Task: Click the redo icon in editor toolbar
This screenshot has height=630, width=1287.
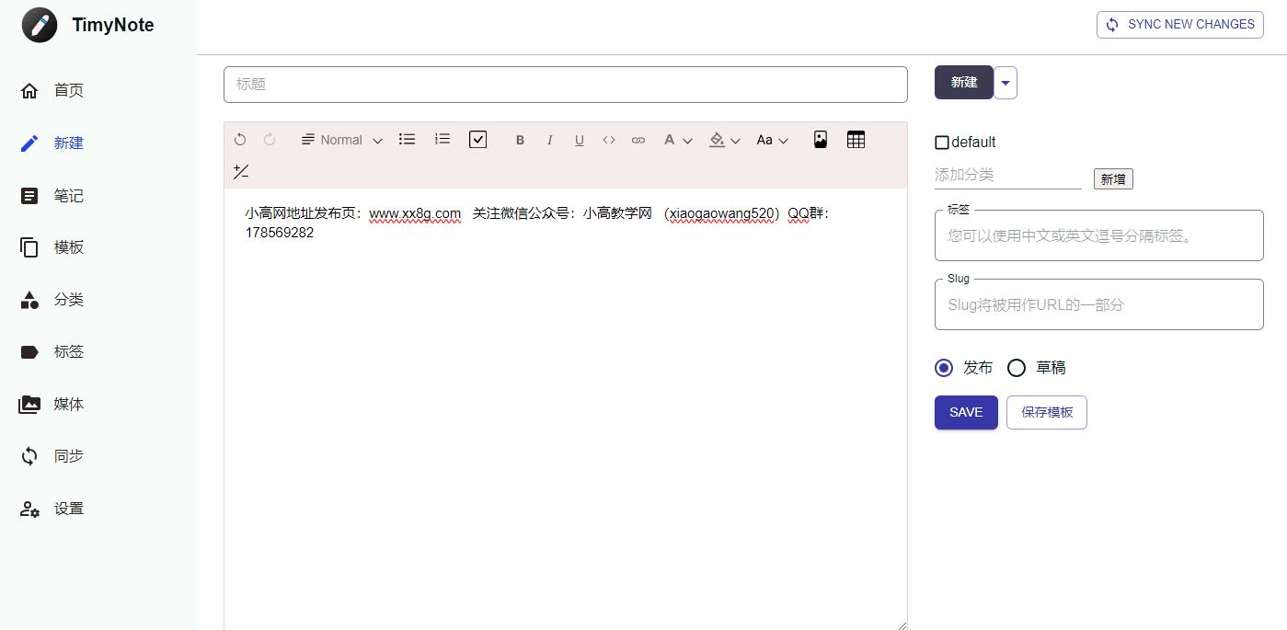Action: 270,140
